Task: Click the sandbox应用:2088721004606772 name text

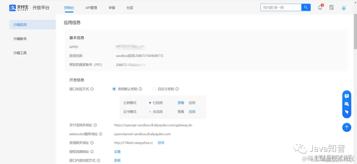Action: click(x=139, y=56)
